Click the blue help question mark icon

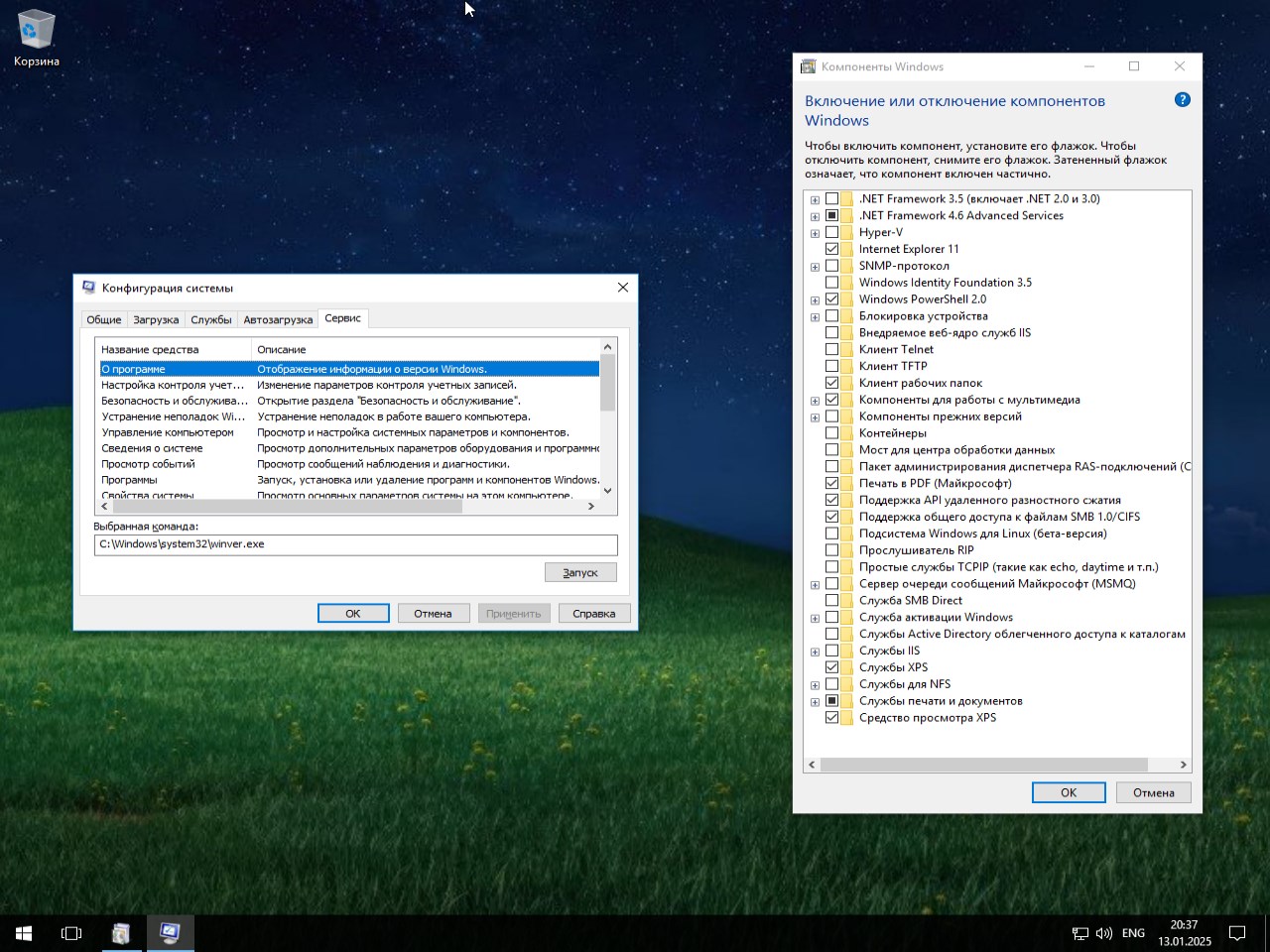(x=1182, y=100)
